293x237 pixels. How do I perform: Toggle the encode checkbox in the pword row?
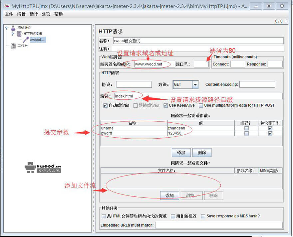coord(246,133)
